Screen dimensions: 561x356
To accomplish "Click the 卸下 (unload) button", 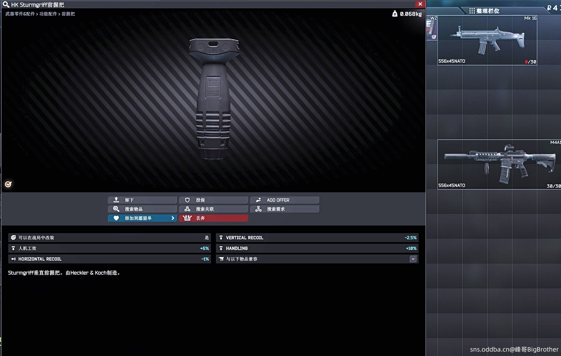I will pos(142,200).
